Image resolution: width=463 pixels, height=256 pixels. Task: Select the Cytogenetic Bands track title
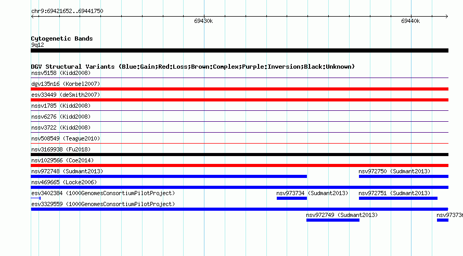(x=62, y=39)
